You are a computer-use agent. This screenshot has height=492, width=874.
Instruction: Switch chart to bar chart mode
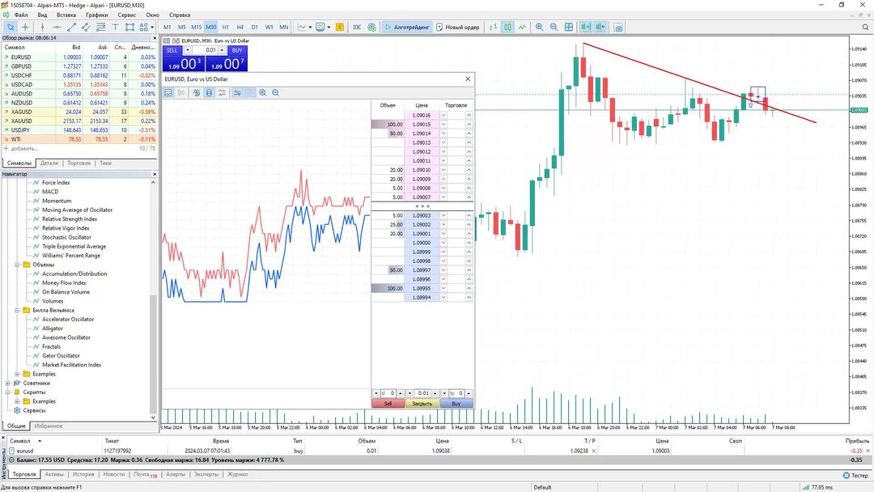[x=493, y=27]
